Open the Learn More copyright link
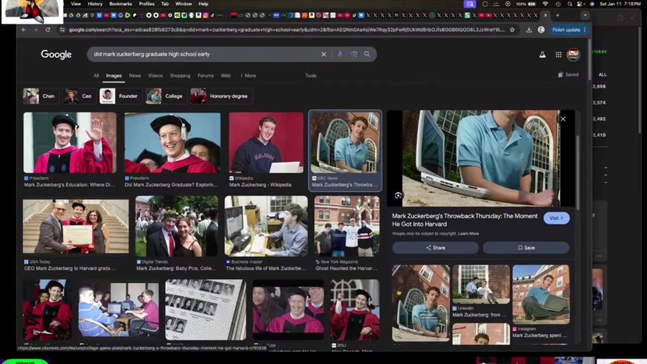The image size is (647, 364). tap(469, 234)
